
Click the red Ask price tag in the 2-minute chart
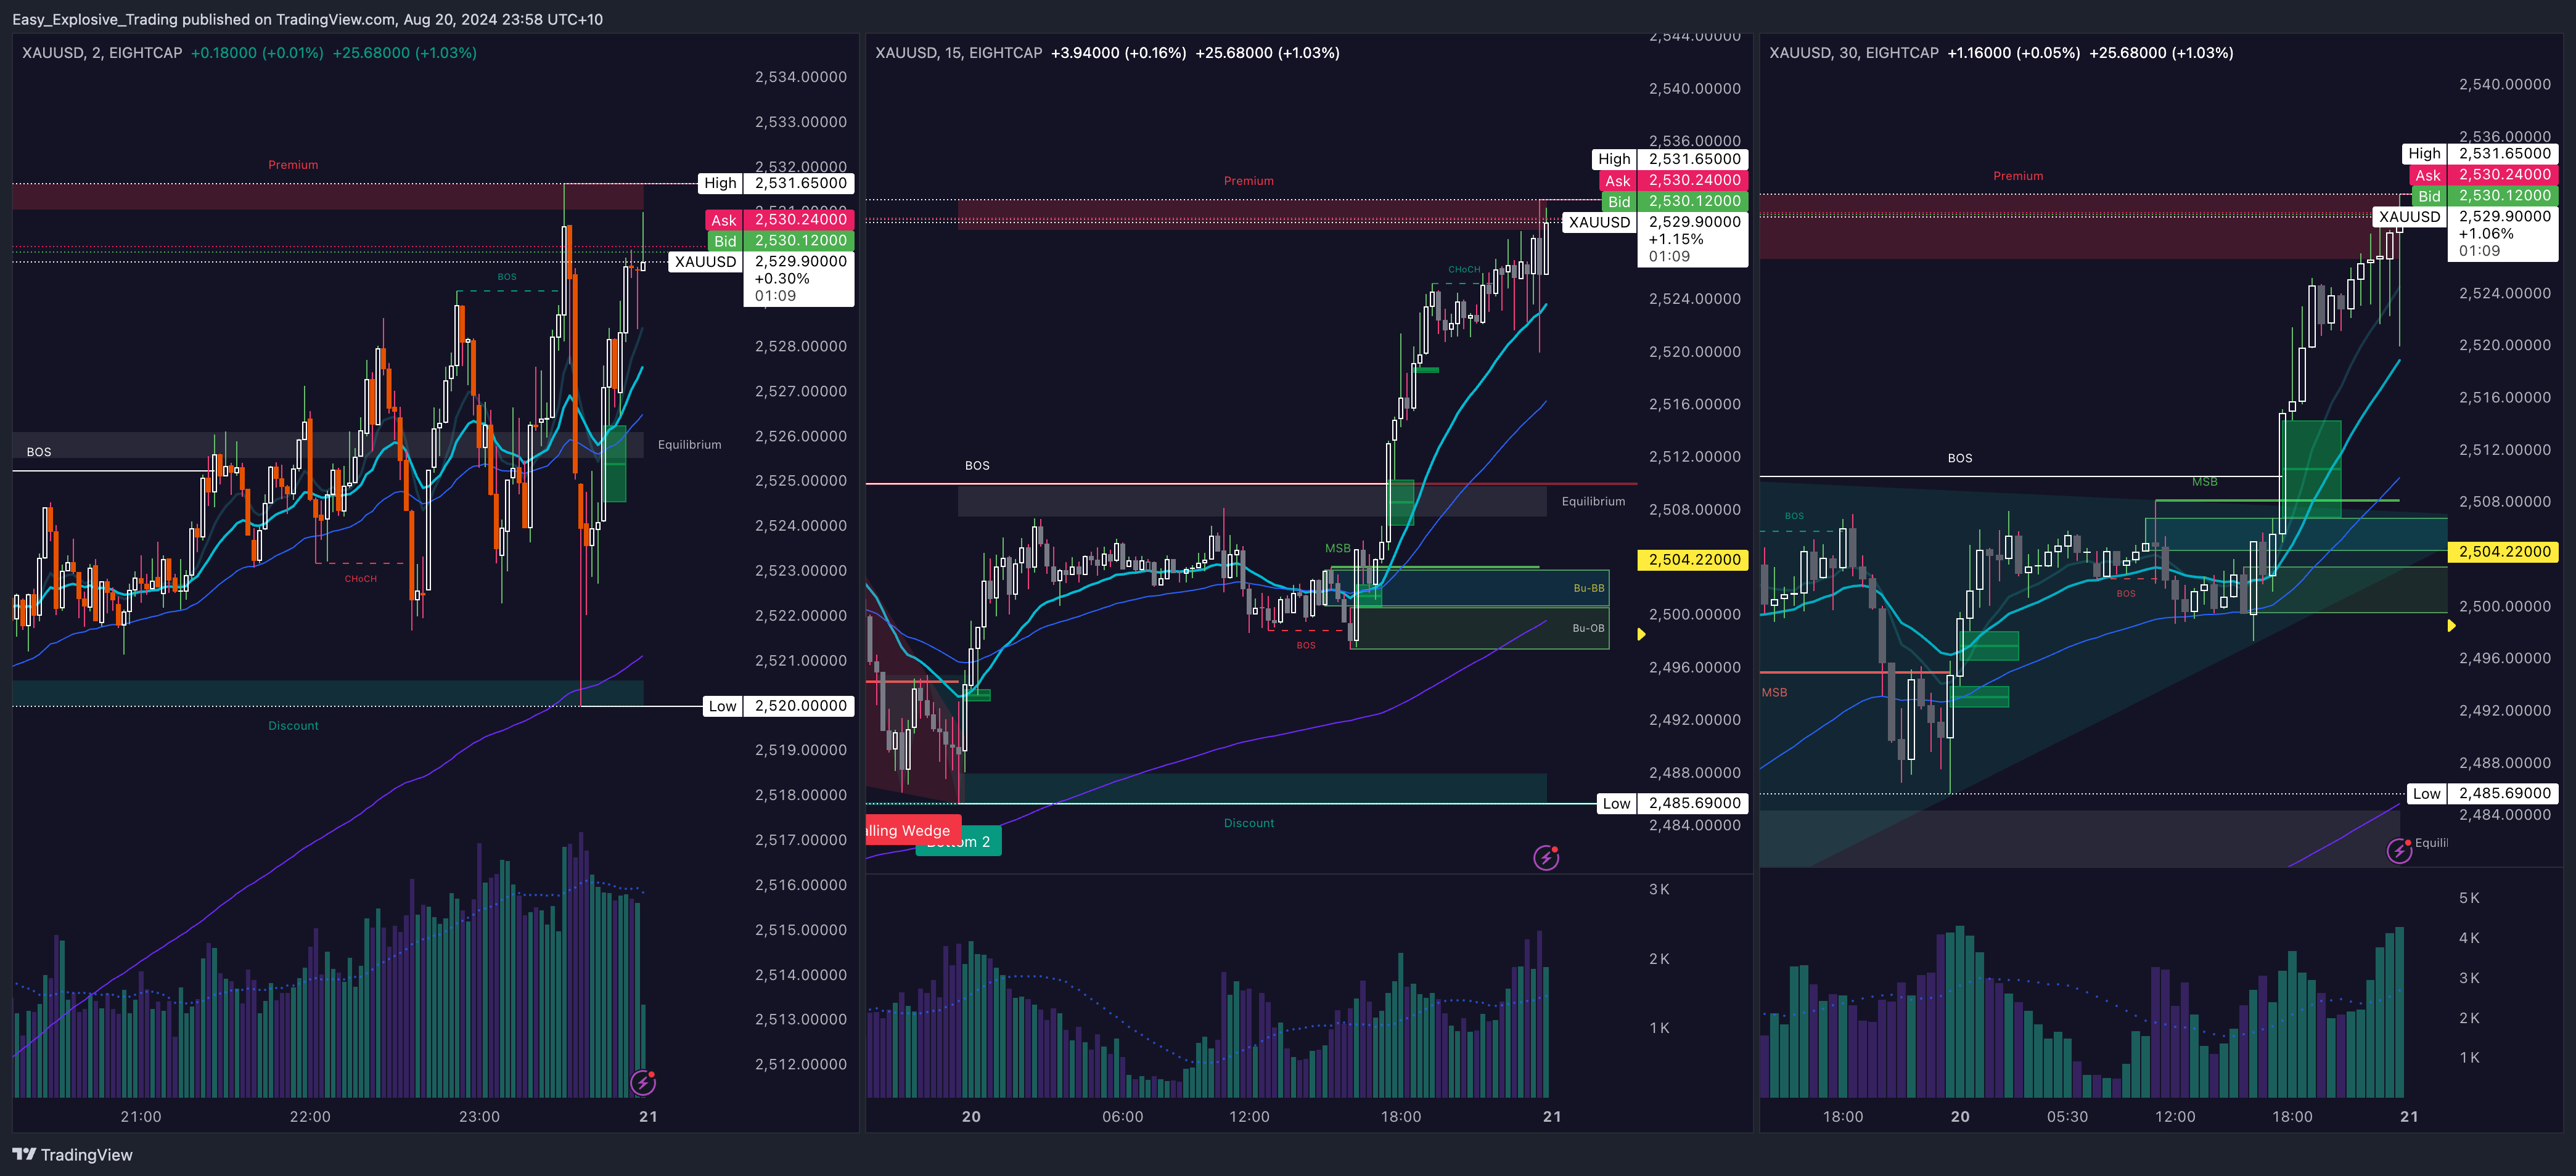point(780,220)
